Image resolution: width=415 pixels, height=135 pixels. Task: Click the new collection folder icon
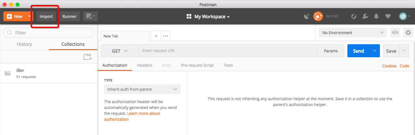[x=87, y=57]
